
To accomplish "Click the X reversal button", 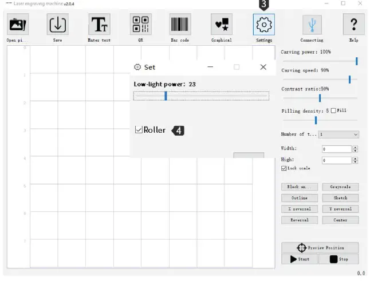I will click(300, 209).
